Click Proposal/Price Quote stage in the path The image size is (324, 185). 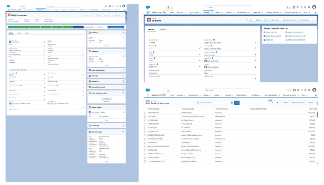78,27
